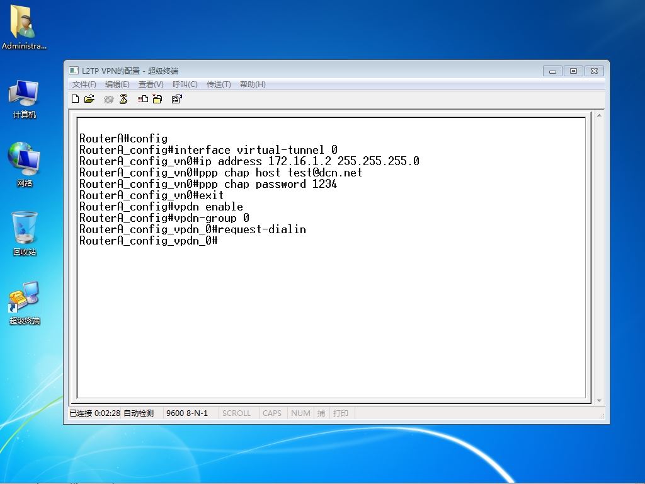The height and width of the screenshot is (484, 645).
Task: Click the 9600 8-N-1 status entry
Action: click(187, 413)
